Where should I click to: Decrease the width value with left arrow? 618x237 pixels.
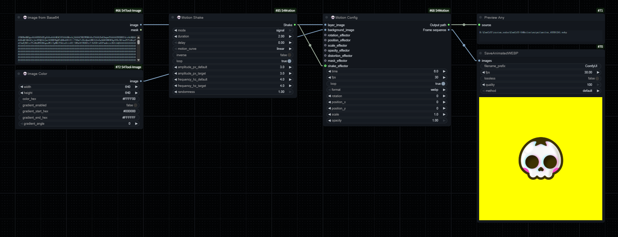(22, 87)
